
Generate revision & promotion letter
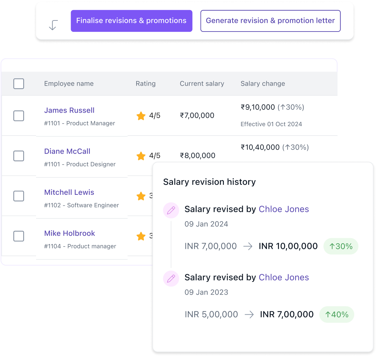coord(271,21)
